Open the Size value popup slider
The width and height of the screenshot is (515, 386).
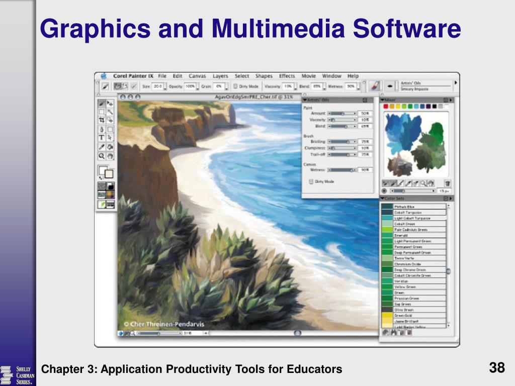[165, 87]
